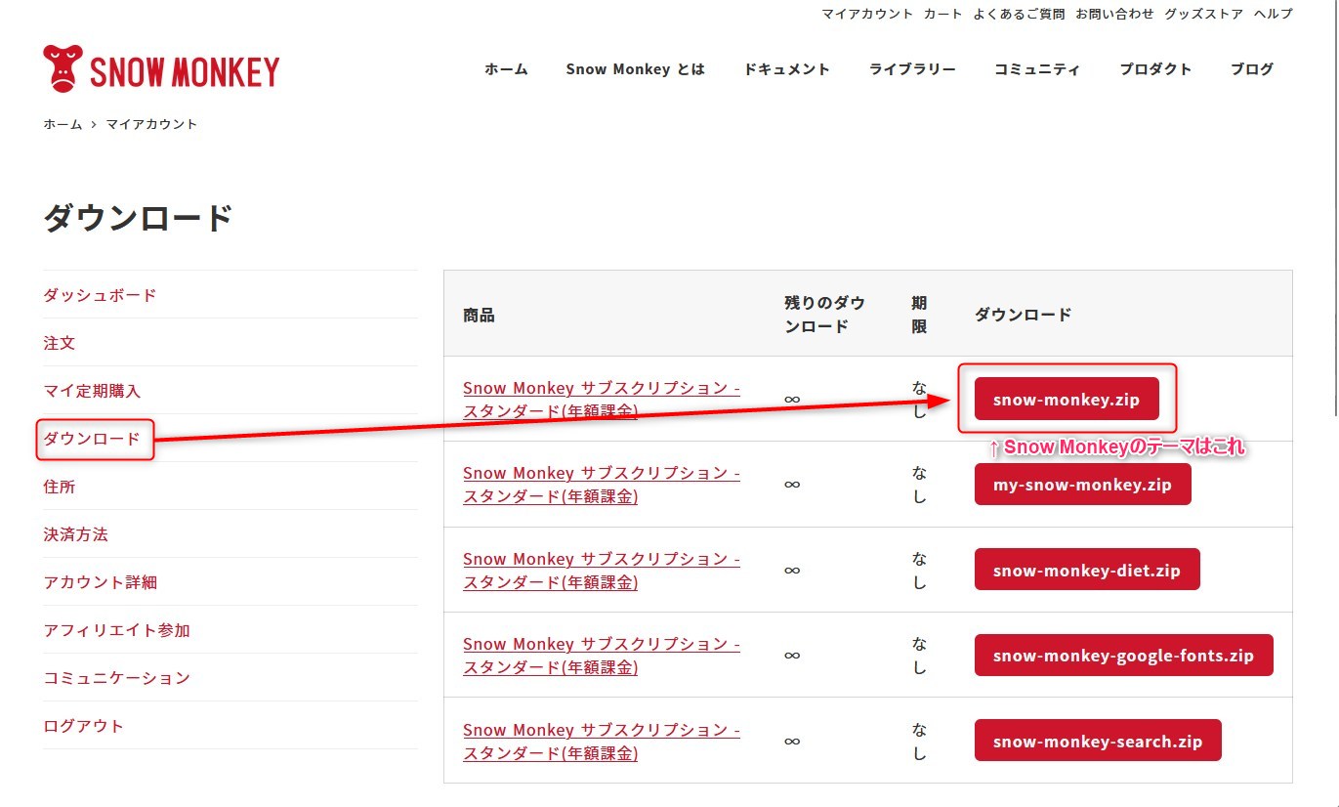
Task: Open ドキュメント in main navigation
Action: point(786,69)
